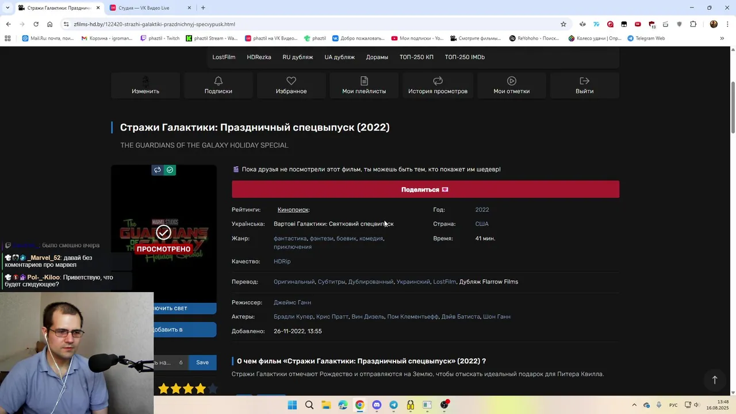Click Изменить profile button
This screenshot has width=736, height=414.
145,85
